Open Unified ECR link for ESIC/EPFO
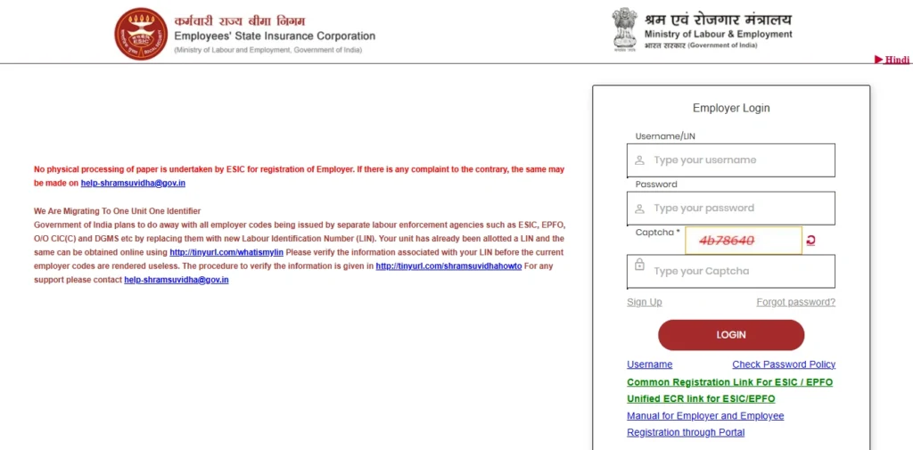This screenshot has width=913, height=450. tap(701, 399)
